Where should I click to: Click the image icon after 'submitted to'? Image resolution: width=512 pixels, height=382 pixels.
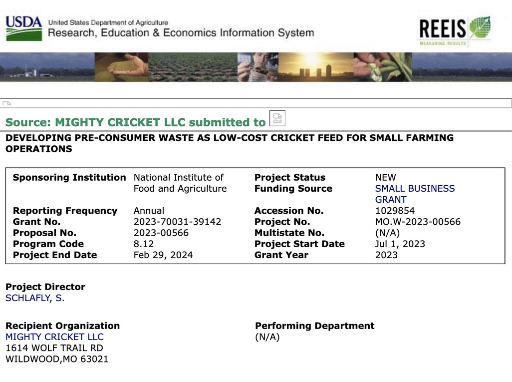pyautogui.click(x=277, y=118)
